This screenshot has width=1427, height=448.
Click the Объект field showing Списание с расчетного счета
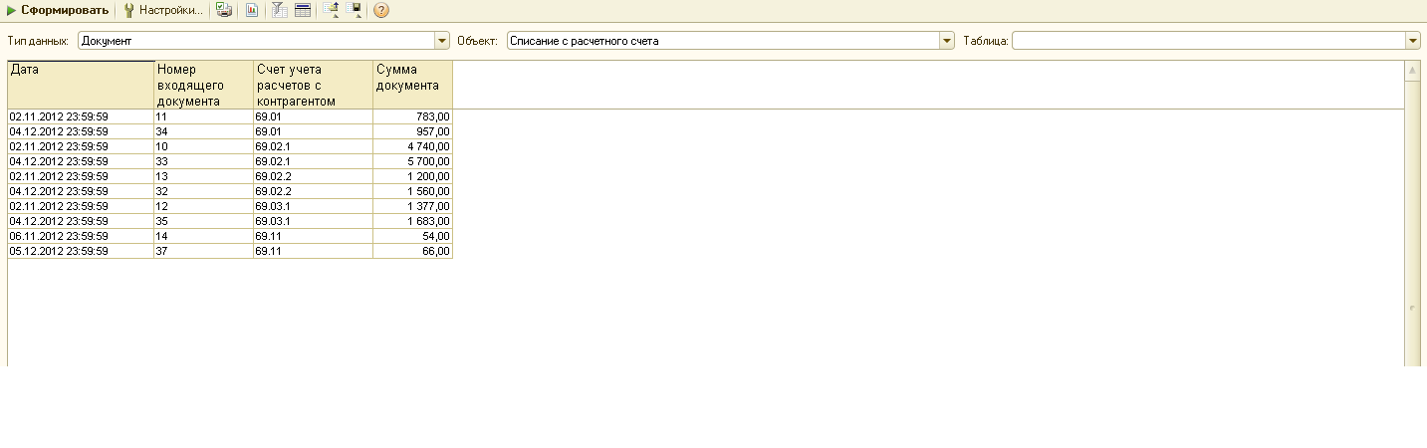pos(724,41)
